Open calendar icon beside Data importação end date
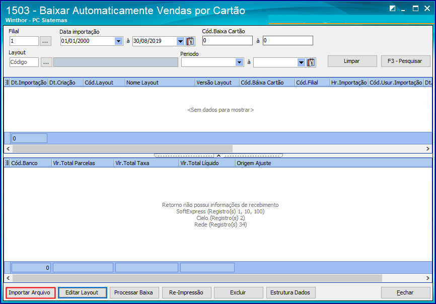 coord(190,41)
